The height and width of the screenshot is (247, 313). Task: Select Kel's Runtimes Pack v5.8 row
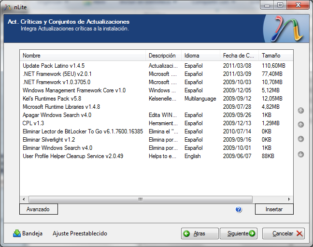[x=156, y=99]
